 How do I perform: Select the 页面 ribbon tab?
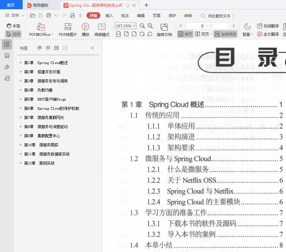[x=157, y=16]
